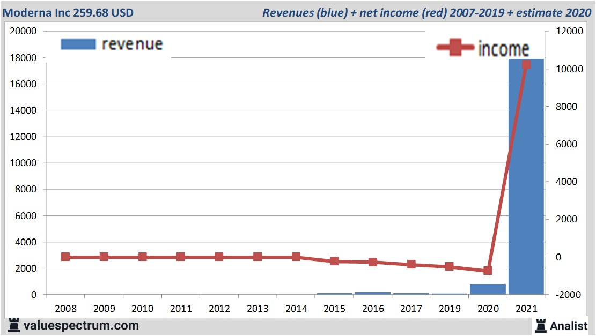The width and height of the screenshot is (596, 336).
Task: Click the red income marker for 2012
Action: tap(219, 257)
